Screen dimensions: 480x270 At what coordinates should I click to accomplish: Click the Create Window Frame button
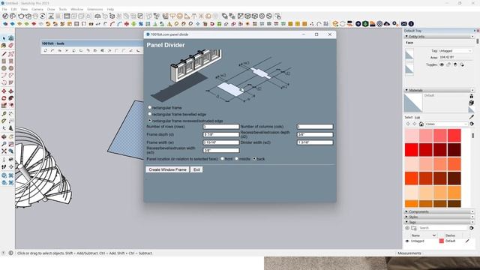click(167, 169)
